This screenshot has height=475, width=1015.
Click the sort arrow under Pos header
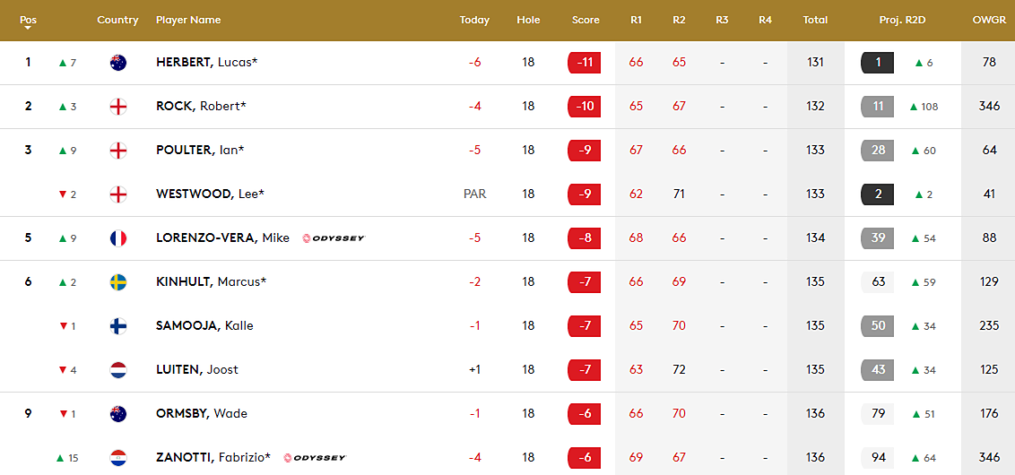[x=27, y=28]
